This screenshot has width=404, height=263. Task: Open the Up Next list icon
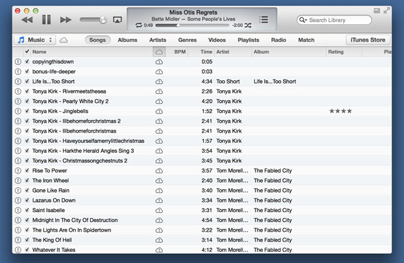pyautogui.click(x=263, y=20)
